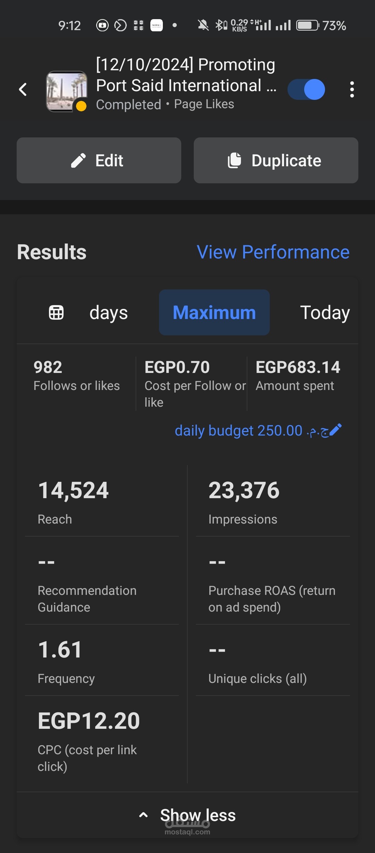Open the calendar grid date picker icon
Screen dimensions: 375x853
(x=56, y=312)
